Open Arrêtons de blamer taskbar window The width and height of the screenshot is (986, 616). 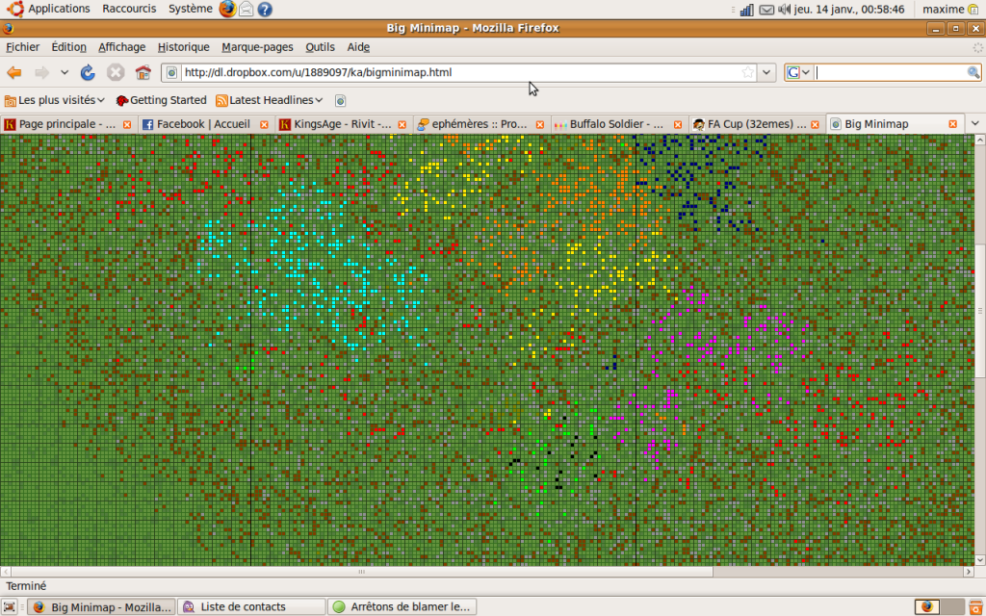click(402, 607)
